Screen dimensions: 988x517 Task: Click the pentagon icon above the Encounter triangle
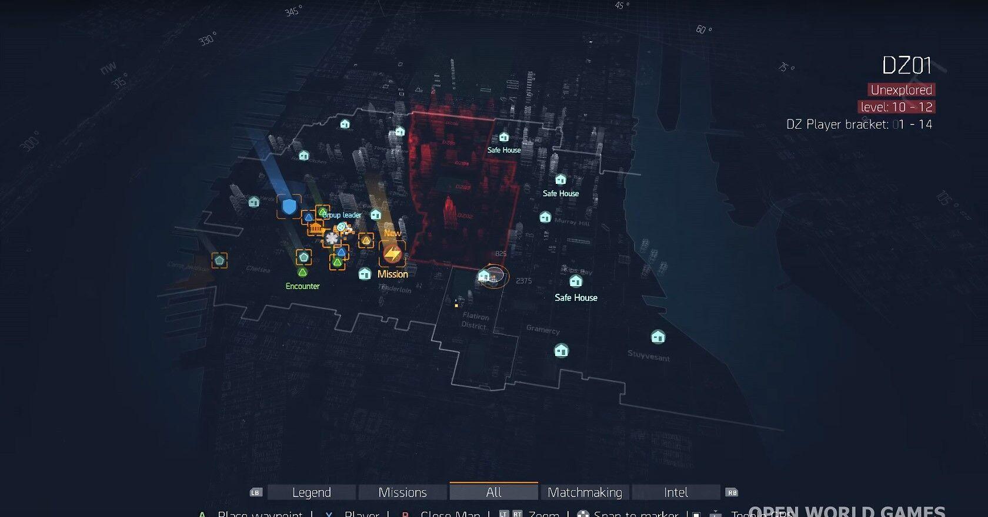303,257
